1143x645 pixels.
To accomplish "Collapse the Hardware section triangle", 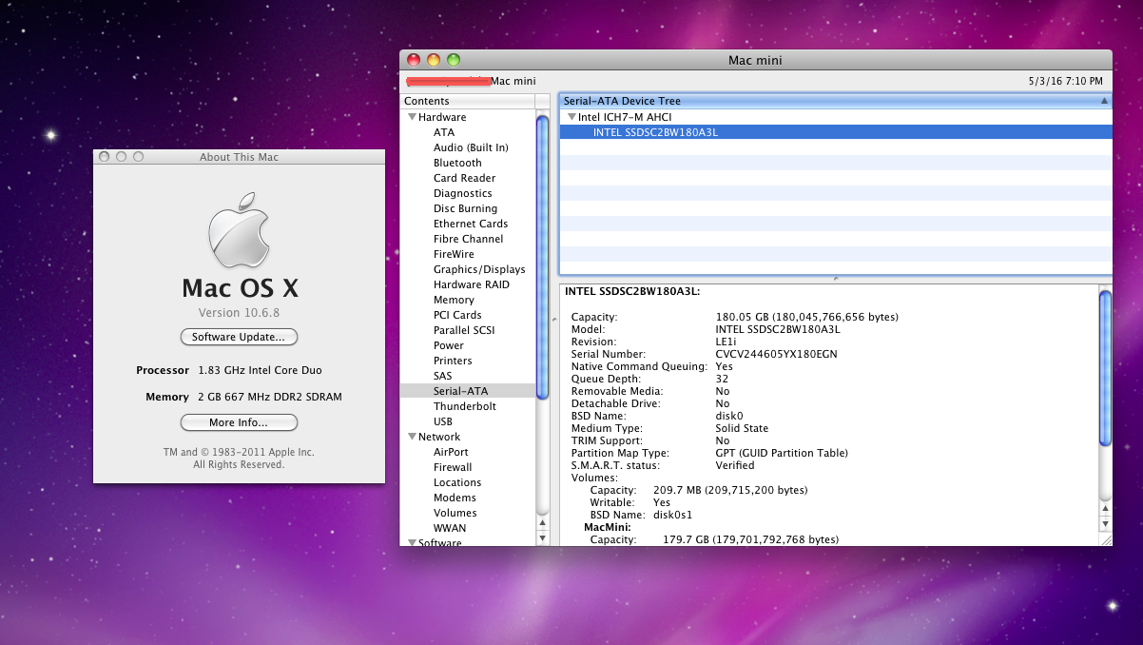I will tap(412, 117).
